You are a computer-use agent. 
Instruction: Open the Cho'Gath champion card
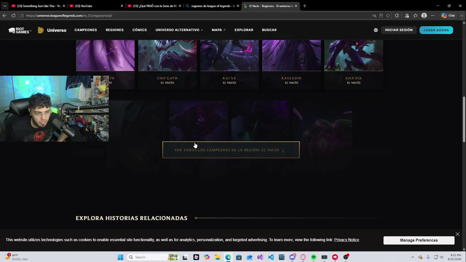point(167,64)
